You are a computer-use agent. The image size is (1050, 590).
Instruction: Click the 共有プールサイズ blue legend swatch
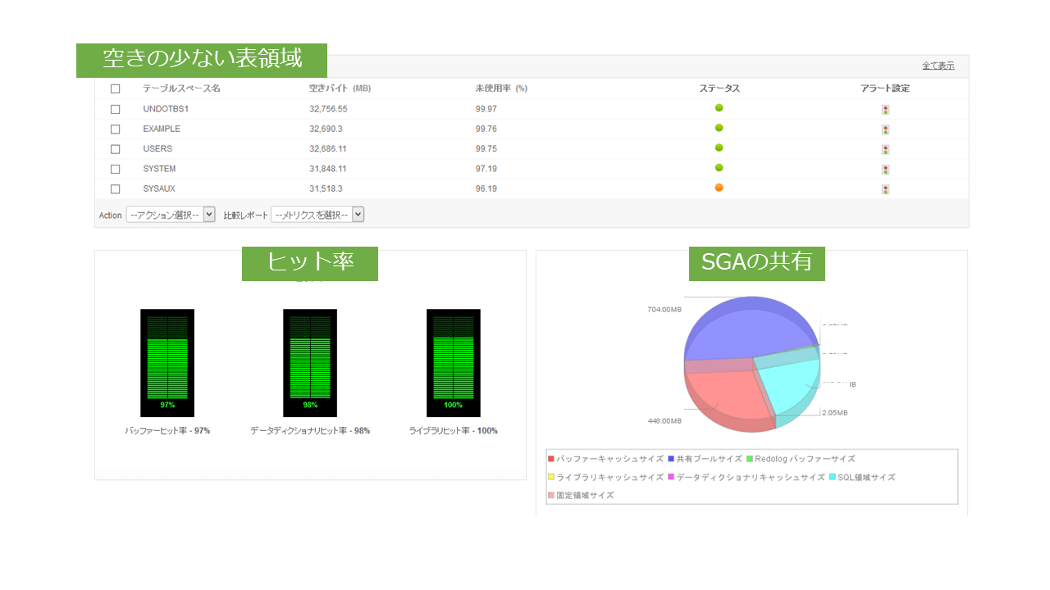click(x=672, y=459)
